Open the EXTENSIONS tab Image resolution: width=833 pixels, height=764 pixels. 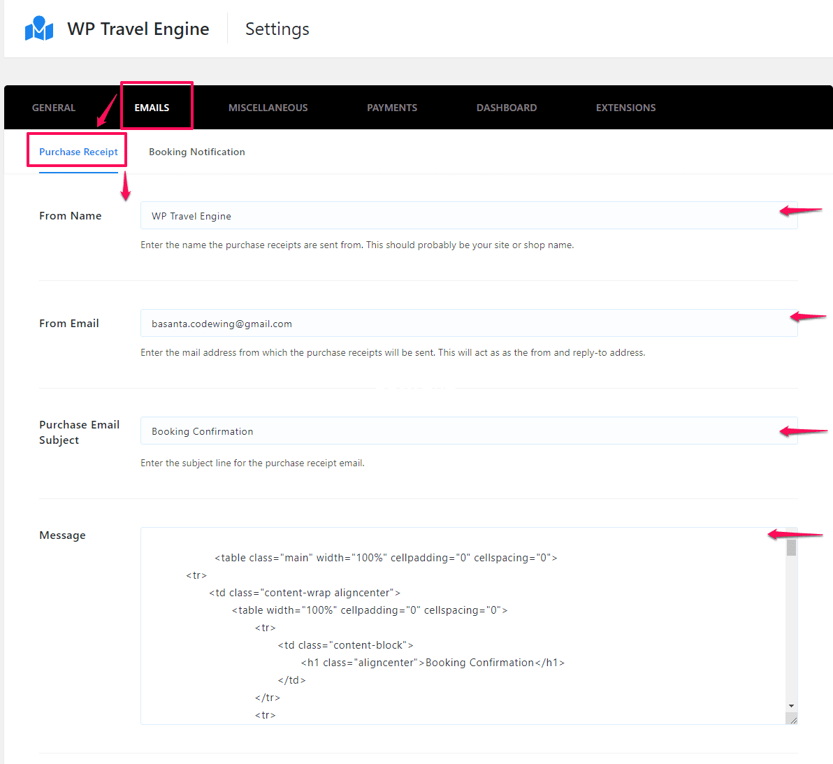click(x=625, y=108)
